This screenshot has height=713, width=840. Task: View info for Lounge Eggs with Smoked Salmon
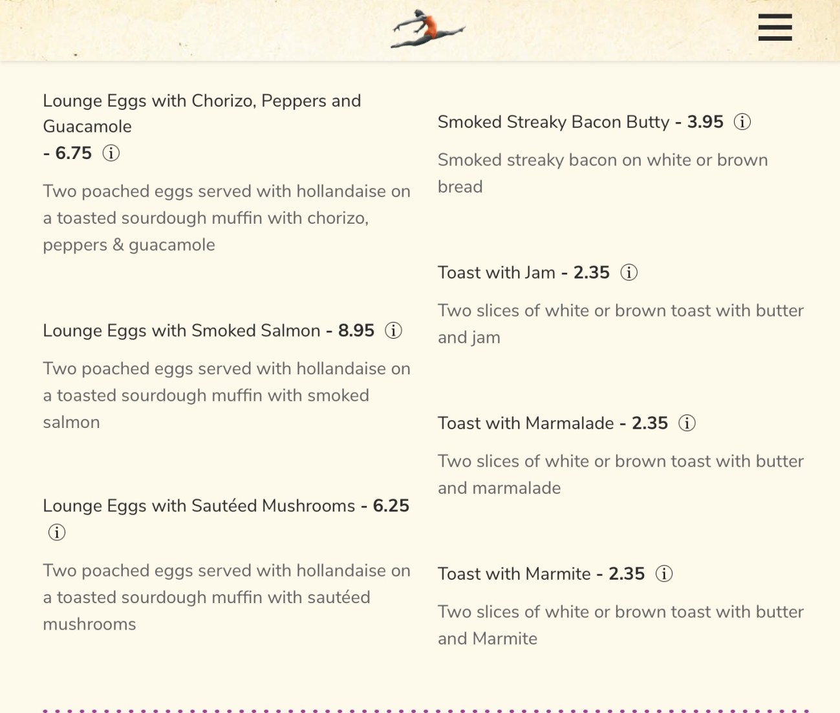click(393, 330)
